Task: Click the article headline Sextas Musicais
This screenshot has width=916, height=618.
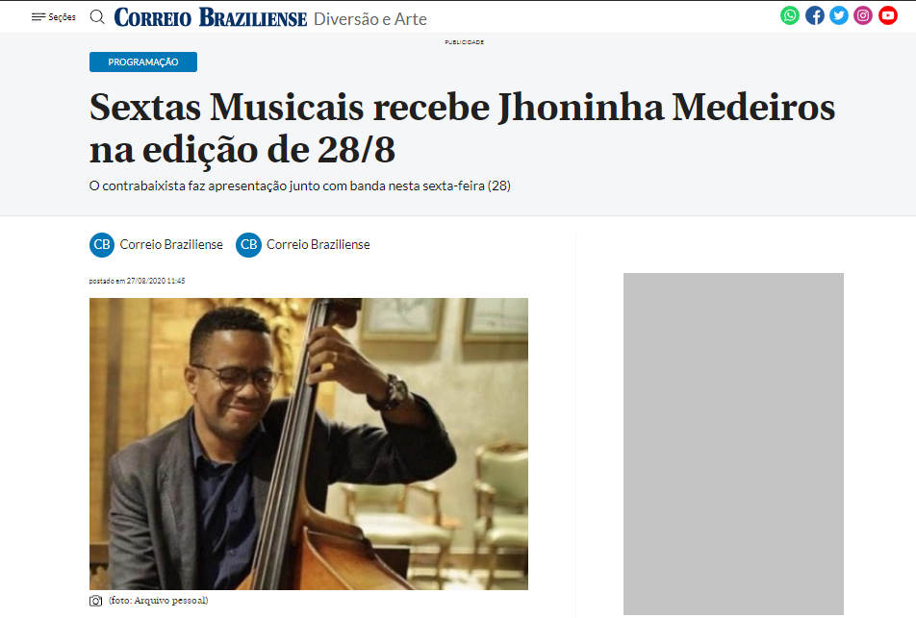Action: [x=462, y=128]
